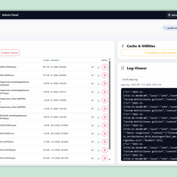Open the [root] app.log file selector
The height and width of the screenshot is (177, 177).
tap(149, 79)
